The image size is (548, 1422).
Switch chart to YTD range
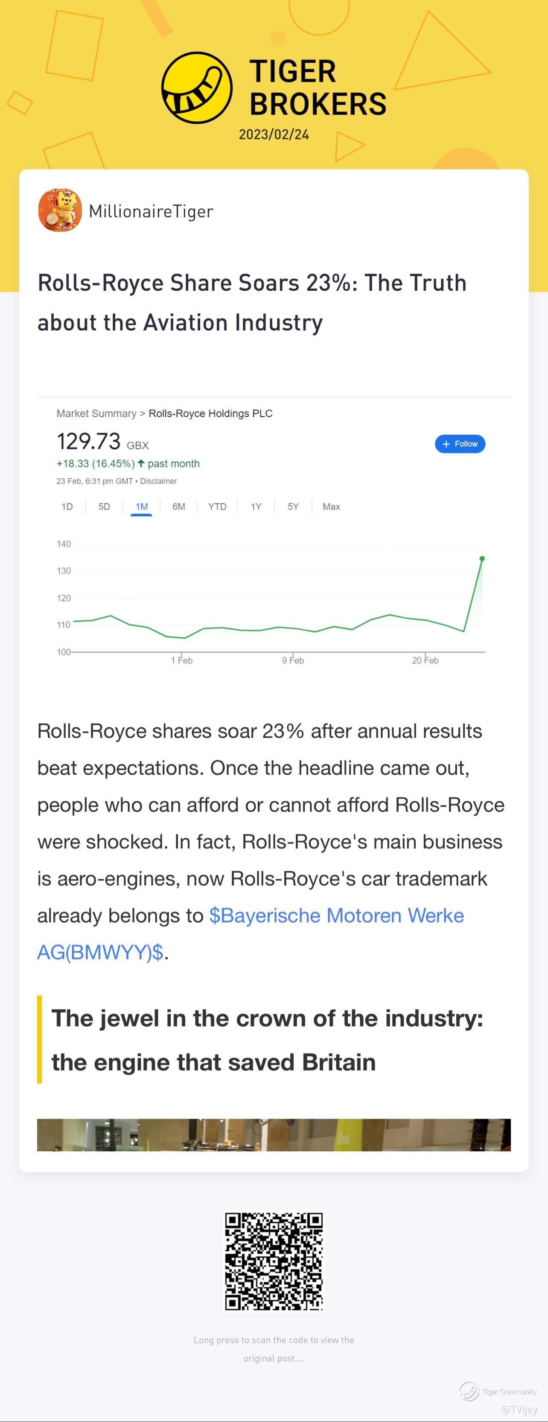pos(217,507)
